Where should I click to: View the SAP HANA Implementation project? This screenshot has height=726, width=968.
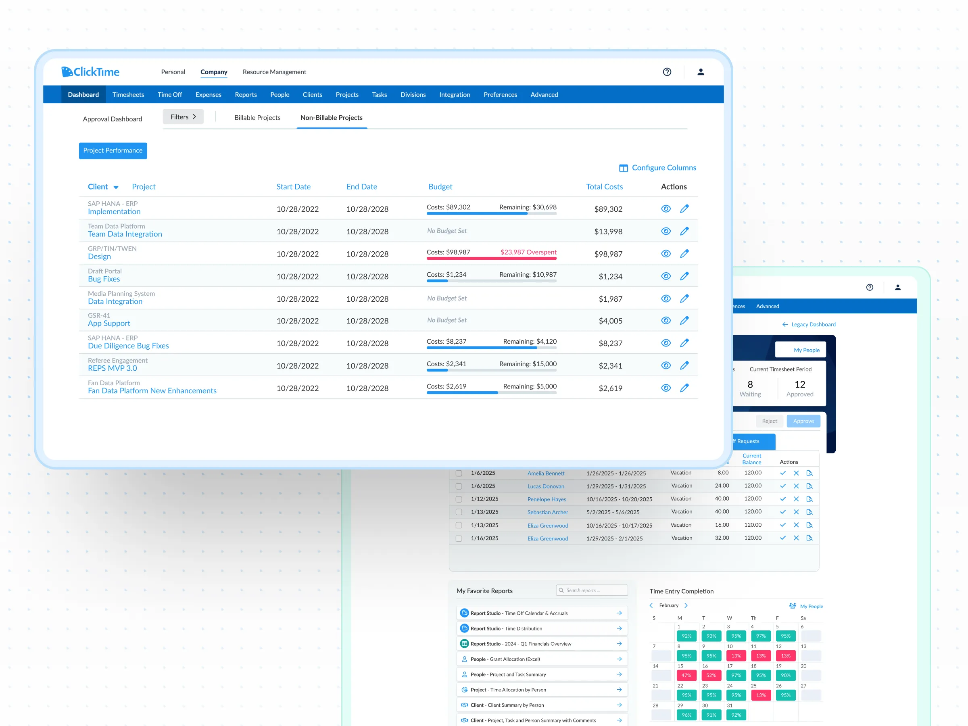(665, 209)
